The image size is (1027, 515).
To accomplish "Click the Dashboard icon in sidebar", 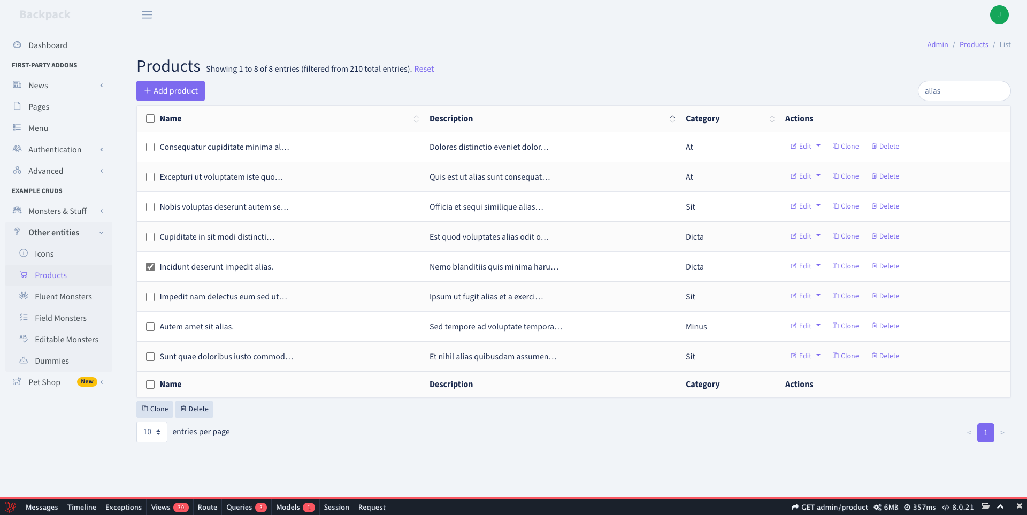I will [x=17, y=45].
